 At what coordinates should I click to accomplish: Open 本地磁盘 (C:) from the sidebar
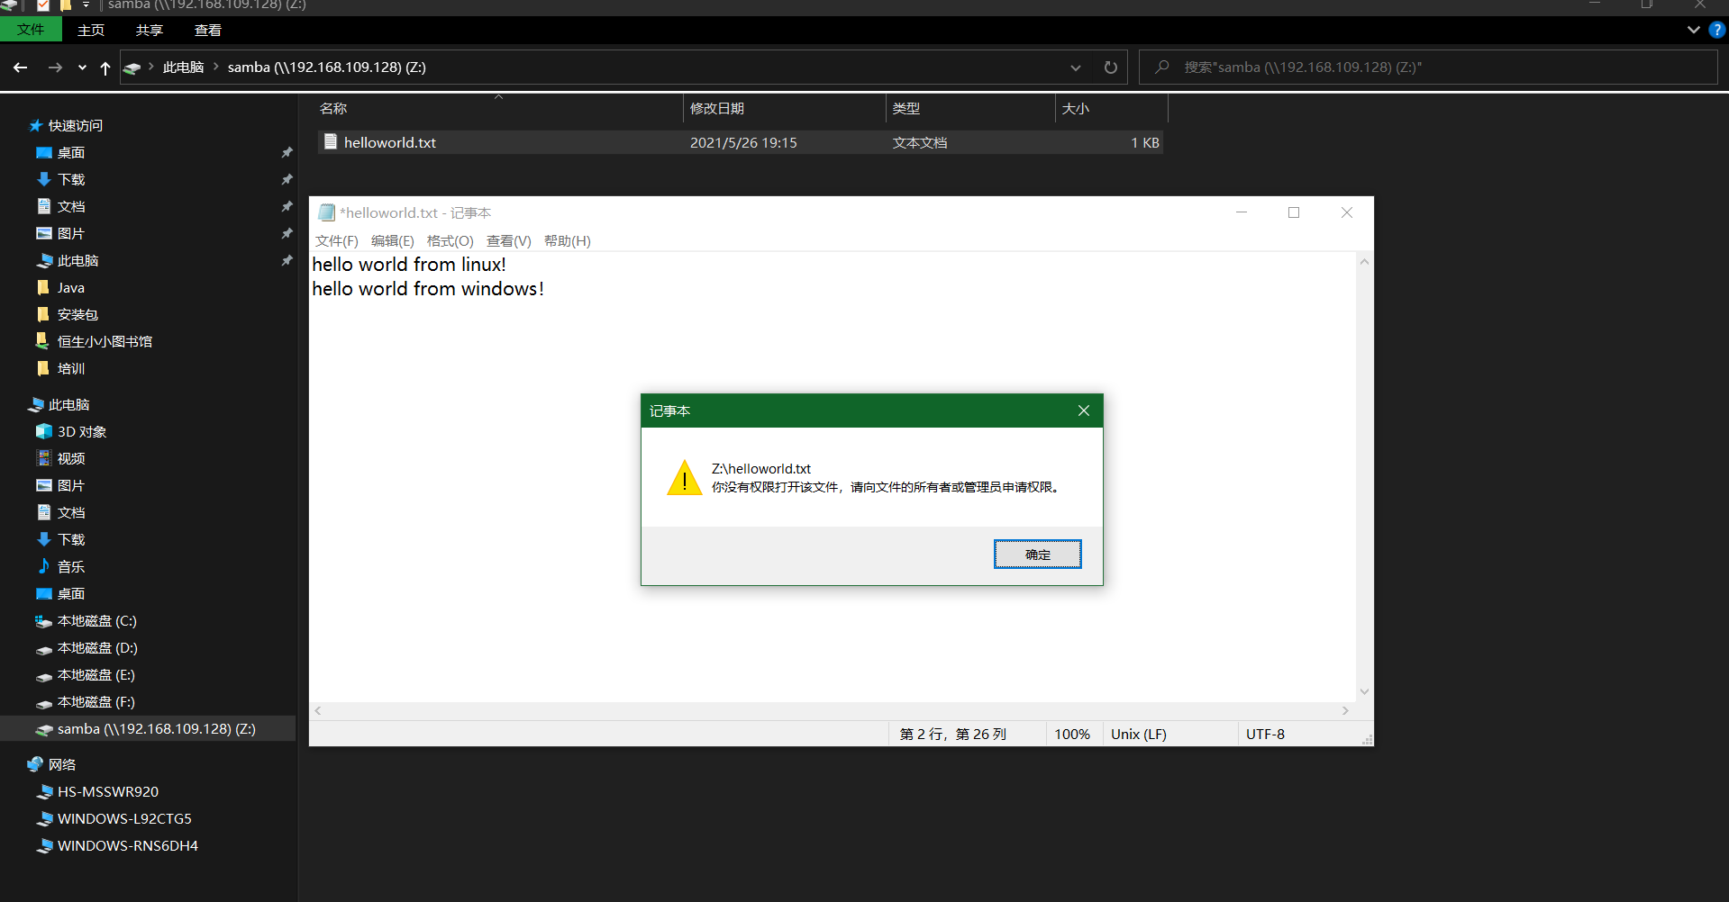(96, 620)
